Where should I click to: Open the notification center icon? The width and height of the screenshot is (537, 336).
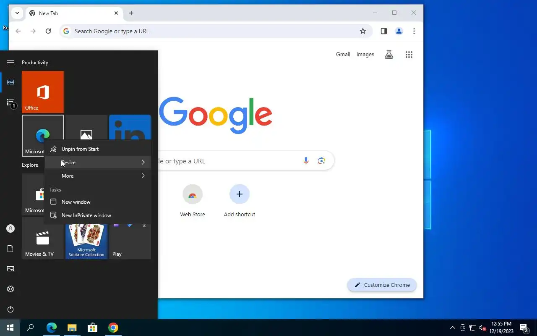tap(524, 328)
